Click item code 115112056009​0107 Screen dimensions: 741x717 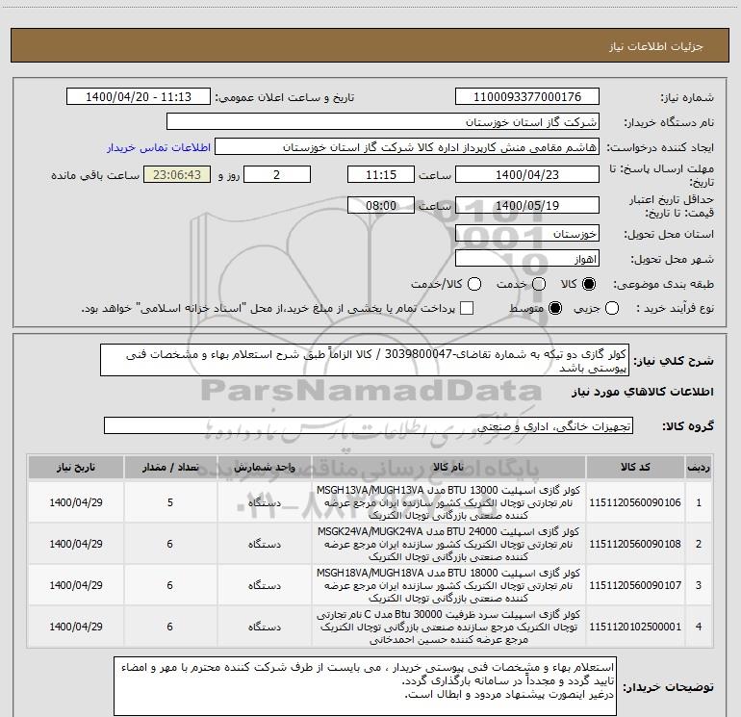[x=635, y=585]
